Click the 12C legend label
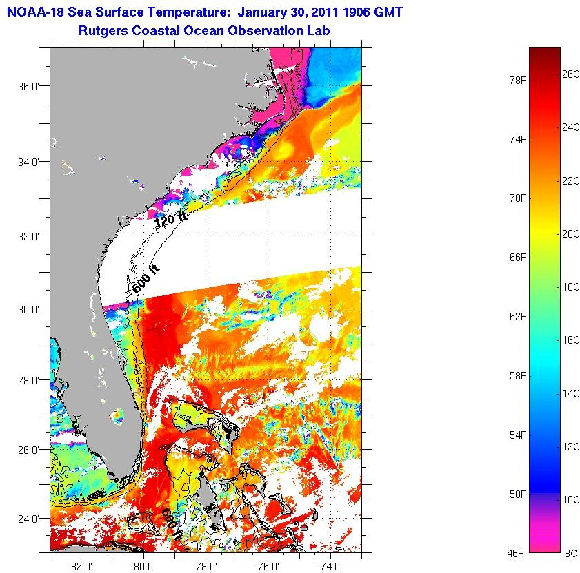Screen dimensions: 580x573 coord(571,447)
